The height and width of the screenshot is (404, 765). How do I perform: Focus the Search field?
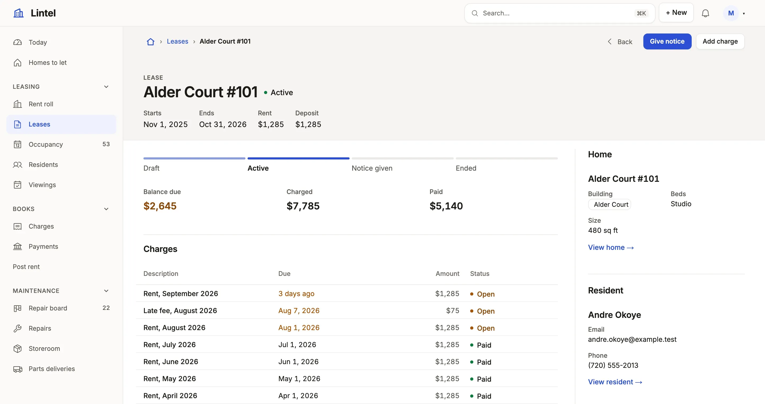[559, 13]
